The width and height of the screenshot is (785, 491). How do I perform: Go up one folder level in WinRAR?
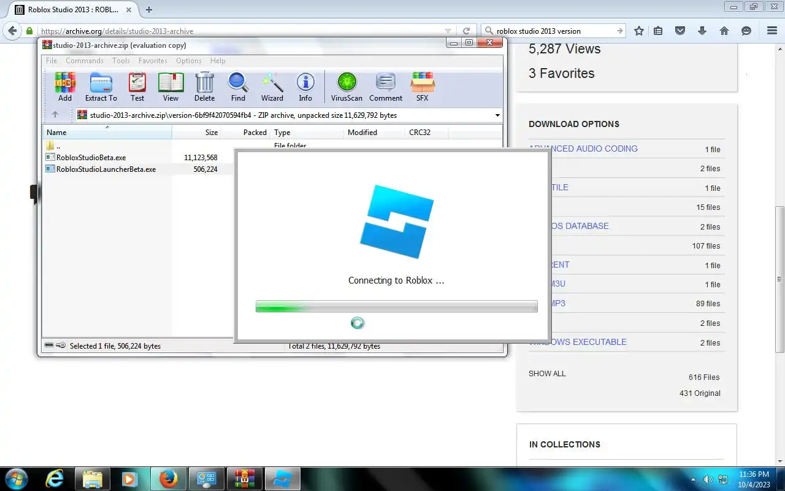[55, 115]
